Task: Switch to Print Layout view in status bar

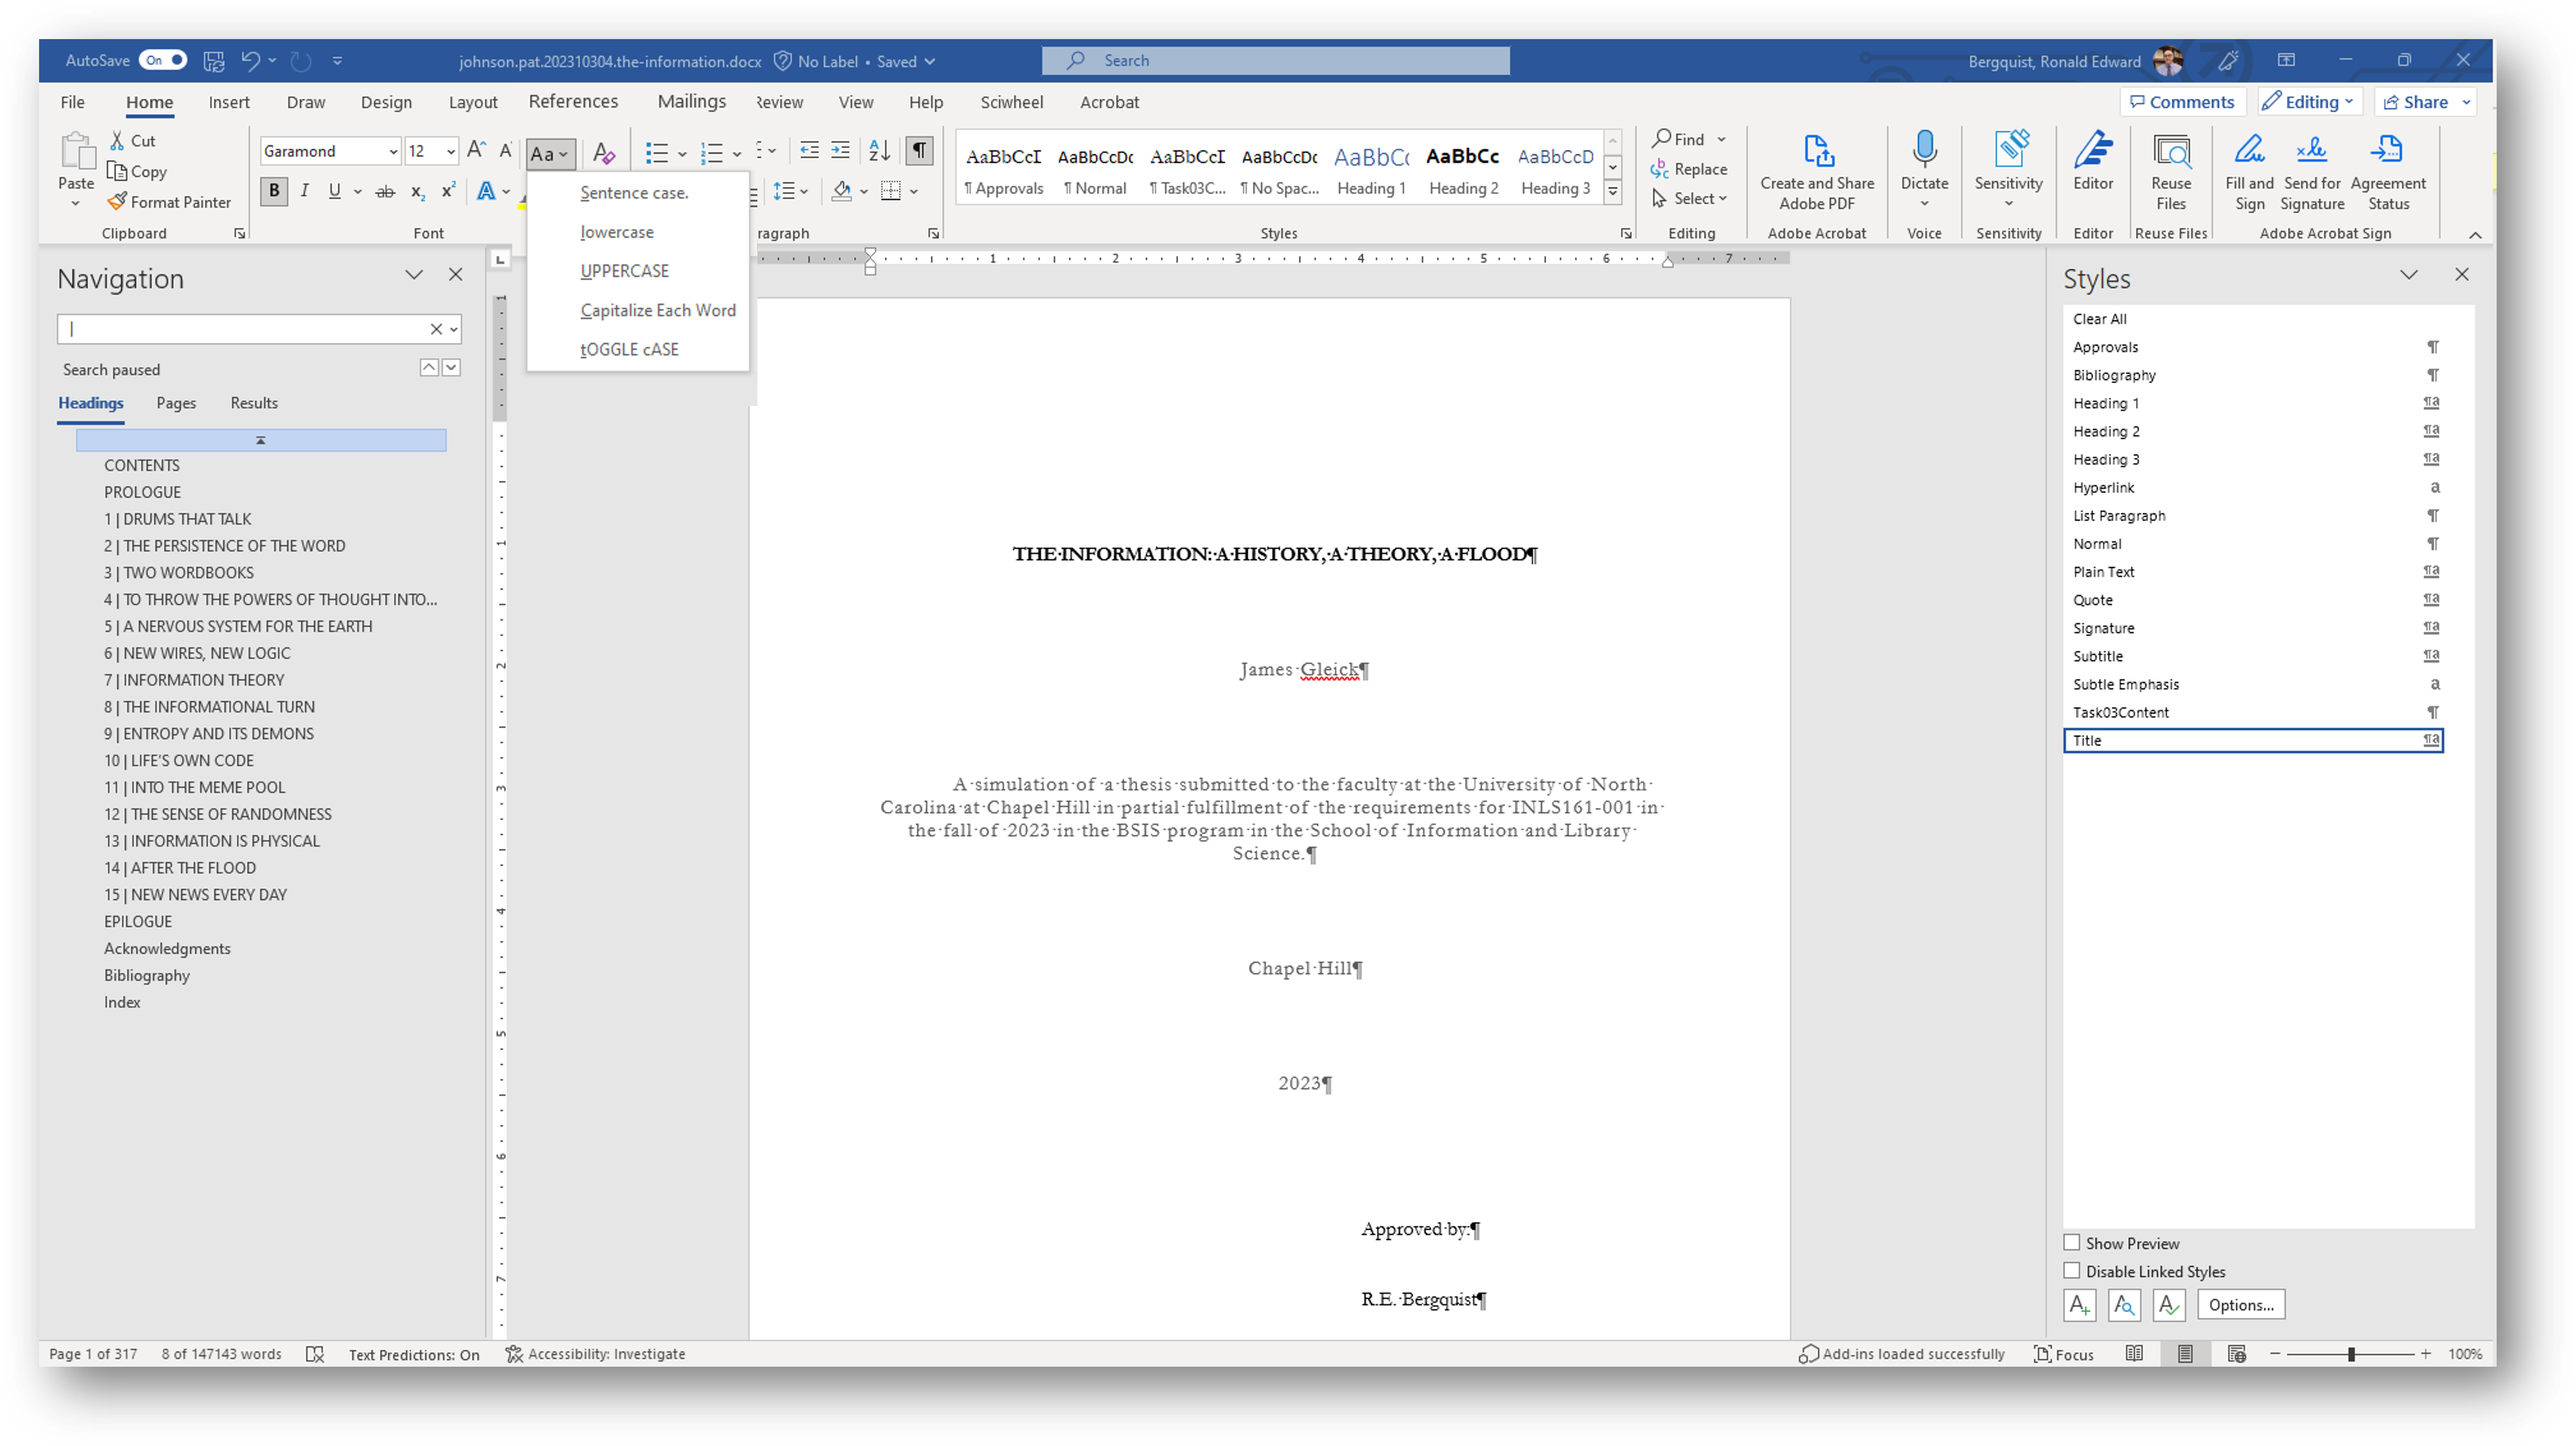Action: [x=2185, y=1353]
